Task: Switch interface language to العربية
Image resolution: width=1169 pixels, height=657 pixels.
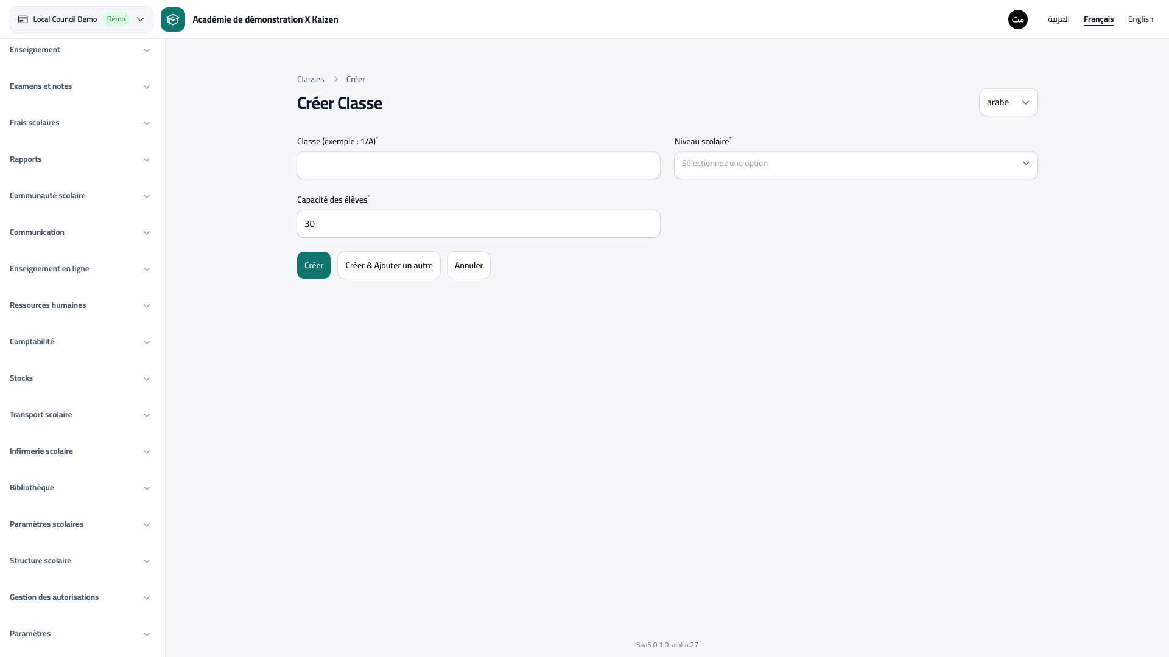Action: click(x=1059, y=19)
